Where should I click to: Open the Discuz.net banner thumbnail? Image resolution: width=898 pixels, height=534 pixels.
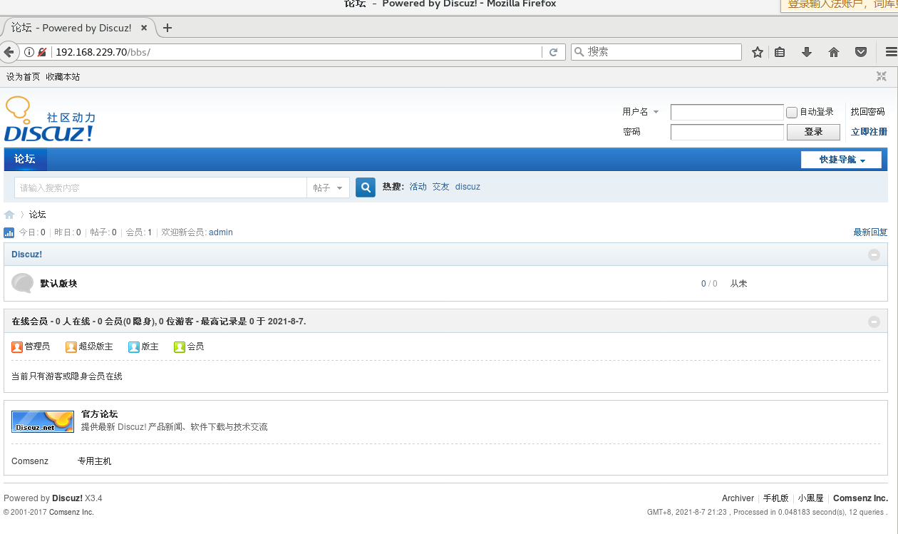click(x=43, y=421)
